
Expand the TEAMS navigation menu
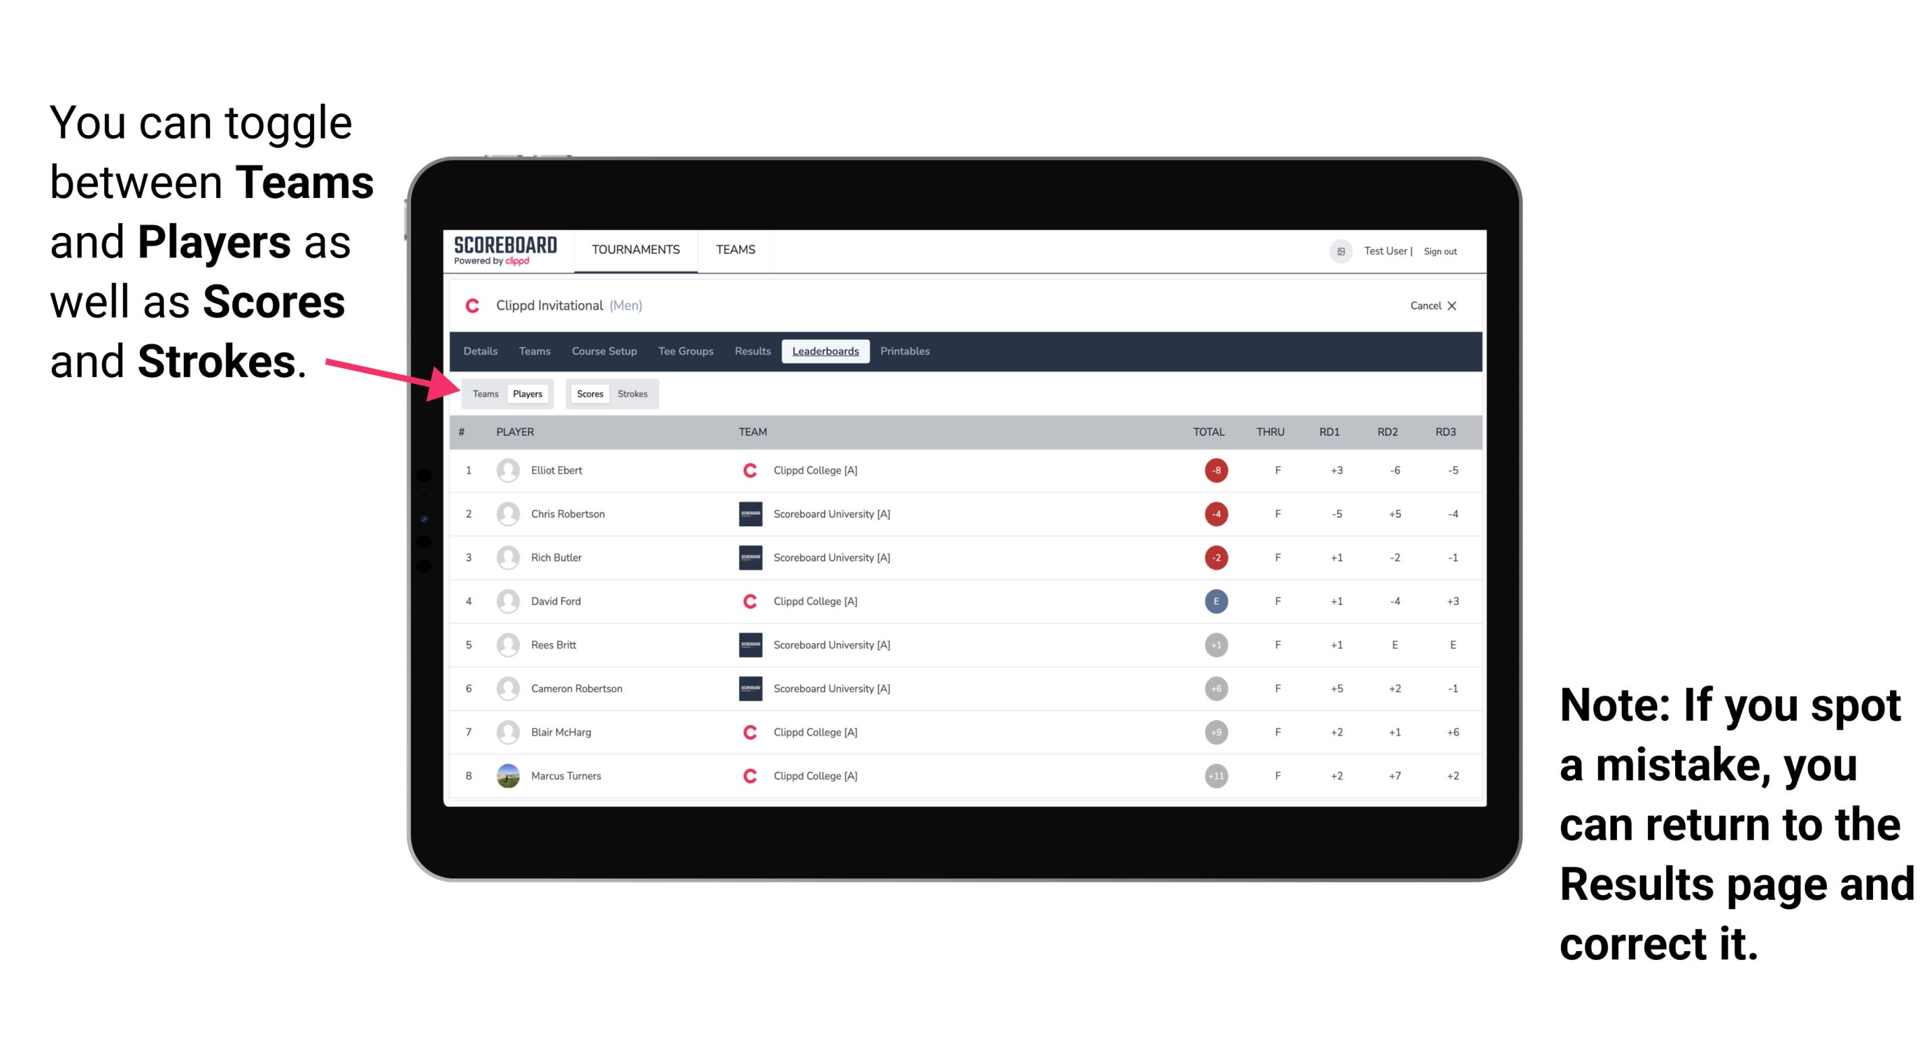pyautogui.click(x=736, y=251)
